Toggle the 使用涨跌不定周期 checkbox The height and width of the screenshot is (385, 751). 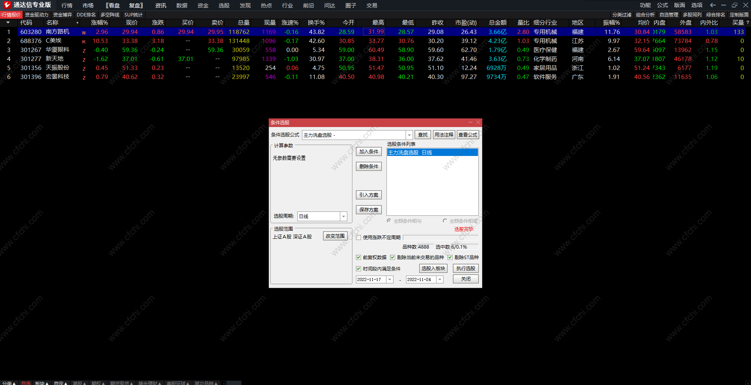359,237
